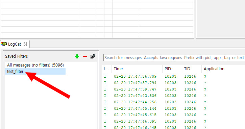Screen dimensions: 245x129
Task: Click the Level 'L...' column header
Action: pos(107,69)
